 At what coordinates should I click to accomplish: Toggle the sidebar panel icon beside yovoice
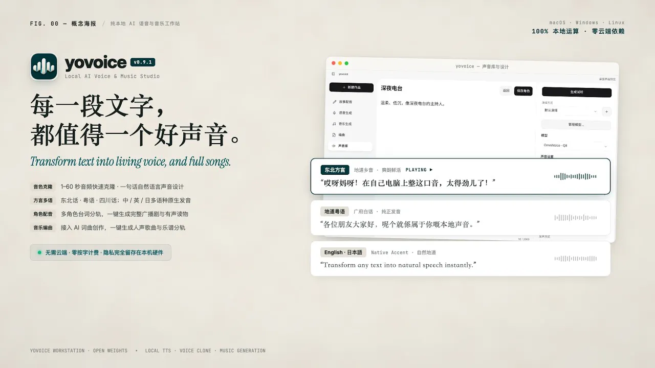pos(333,74)
